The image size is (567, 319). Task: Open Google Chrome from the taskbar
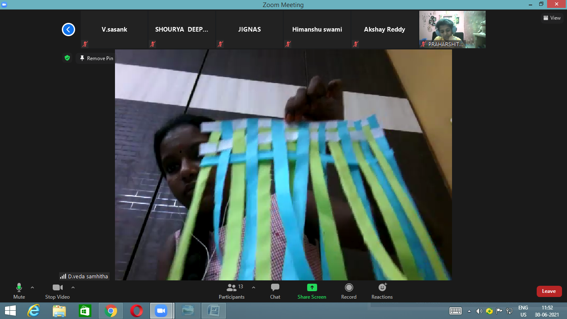110,311
